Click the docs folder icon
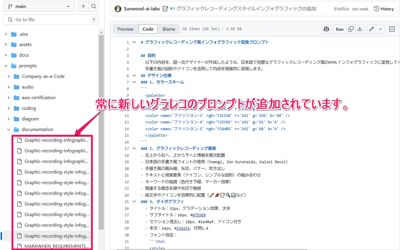The width and height of the screenshot is (402, 250). coord(14,55)
